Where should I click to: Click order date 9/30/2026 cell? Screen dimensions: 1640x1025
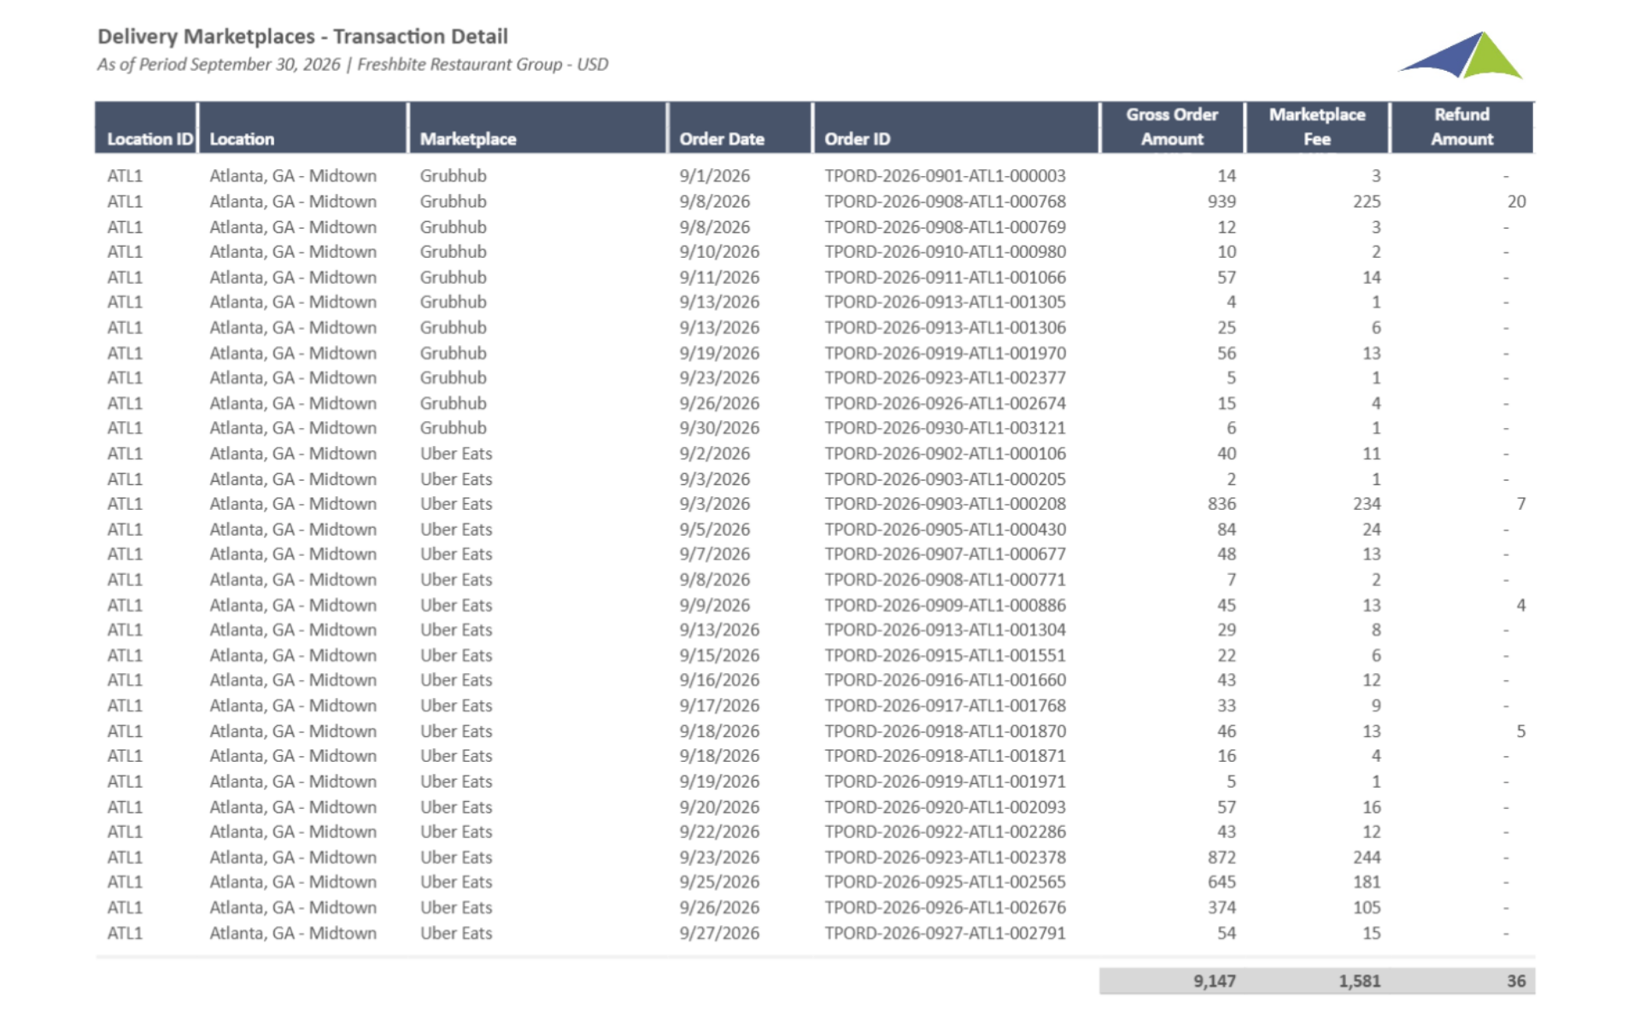(719, 428)
